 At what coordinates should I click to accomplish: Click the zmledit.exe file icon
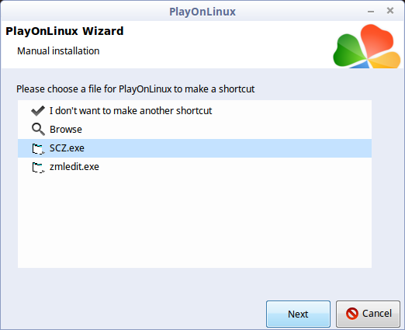pyautogui.click(x=38, y=167)
